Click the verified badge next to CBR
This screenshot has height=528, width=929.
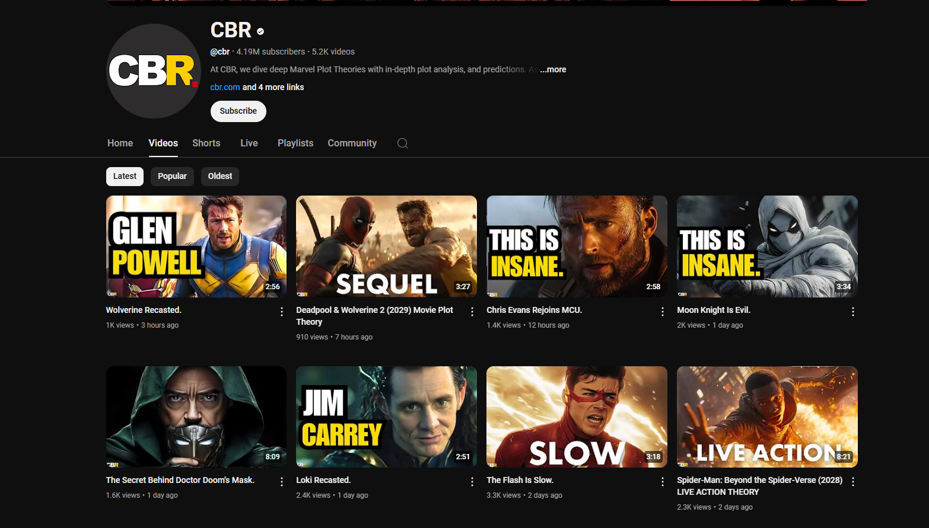tap(260, 31)
